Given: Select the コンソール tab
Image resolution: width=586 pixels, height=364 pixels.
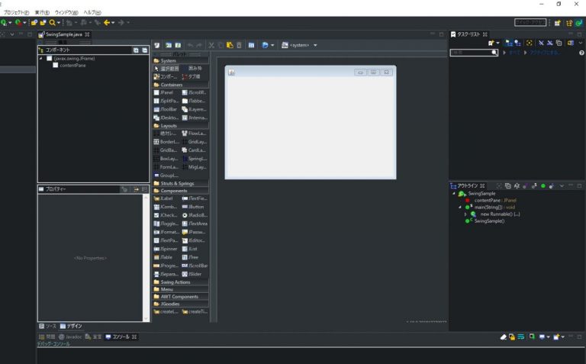Looking at the screenshot, I should click(121, 337).
